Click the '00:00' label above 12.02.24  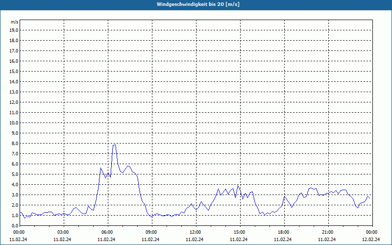(372, 232)
